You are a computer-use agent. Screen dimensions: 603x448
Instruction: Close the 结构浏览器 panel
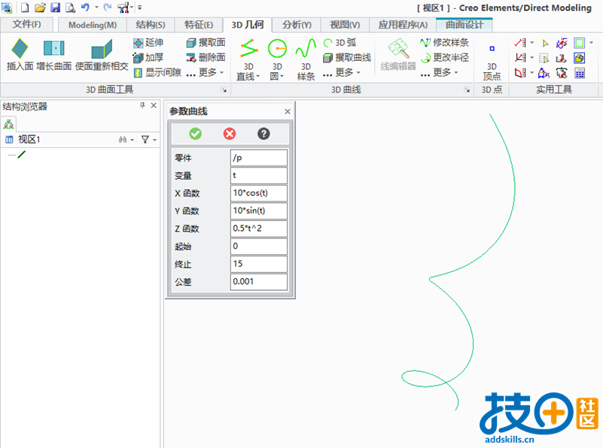[154, 105]
